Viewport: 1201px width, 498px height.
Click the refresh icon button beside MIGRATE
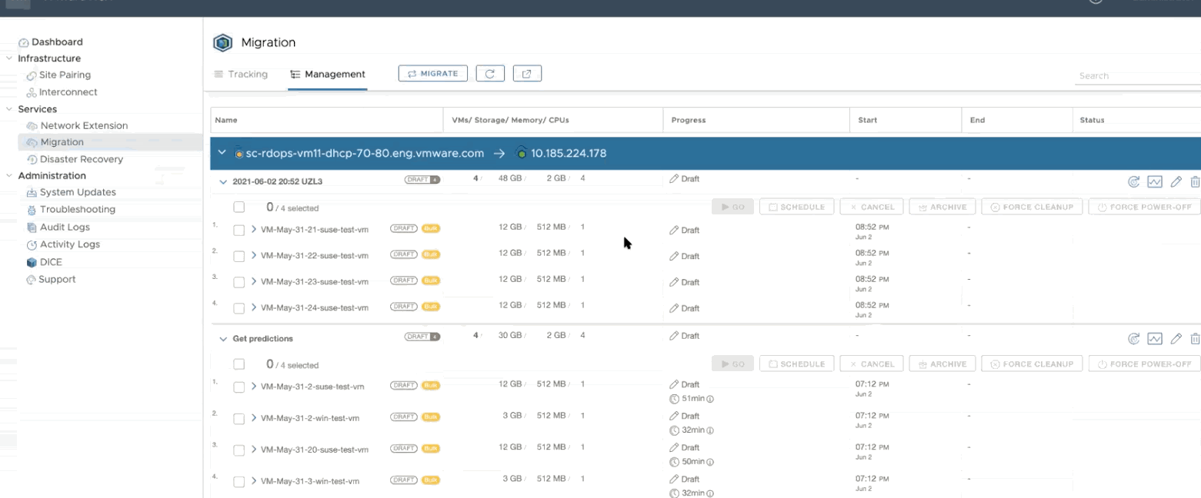tap(490, 74)
